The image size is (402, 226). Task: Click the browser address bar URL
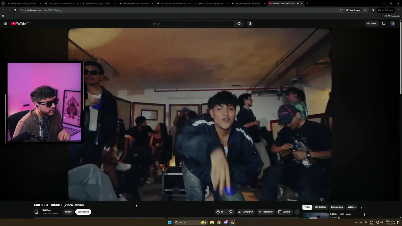[x=43, y=10]
